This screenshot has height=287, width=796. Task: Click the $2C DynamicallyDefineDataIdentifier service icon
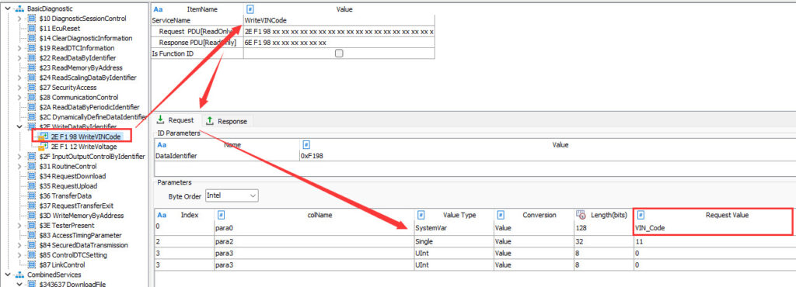pos(31,117)
